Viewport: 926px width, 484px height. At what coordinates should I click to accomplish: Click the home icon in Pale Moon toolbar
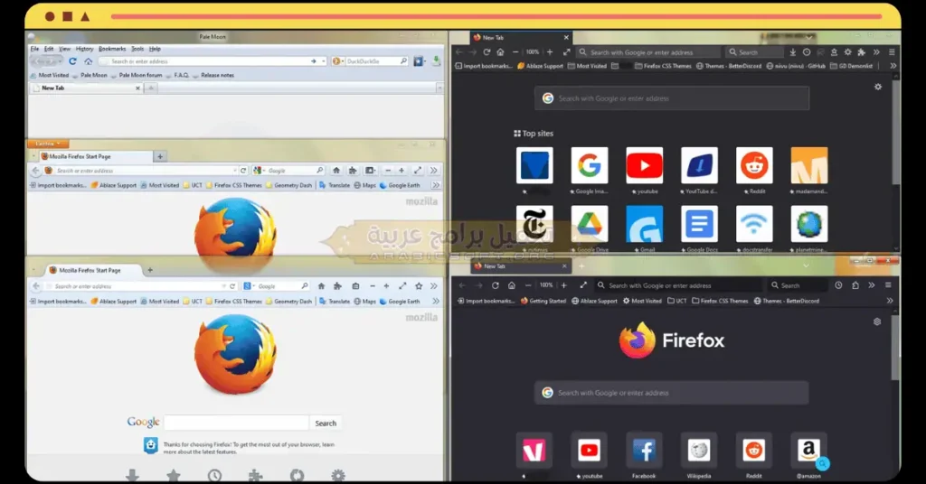click(88, 61)
